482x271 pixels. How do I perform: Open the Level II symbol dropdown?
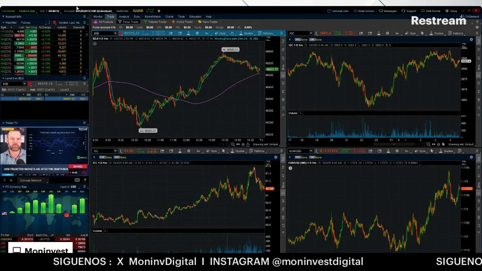coord(25,84)
